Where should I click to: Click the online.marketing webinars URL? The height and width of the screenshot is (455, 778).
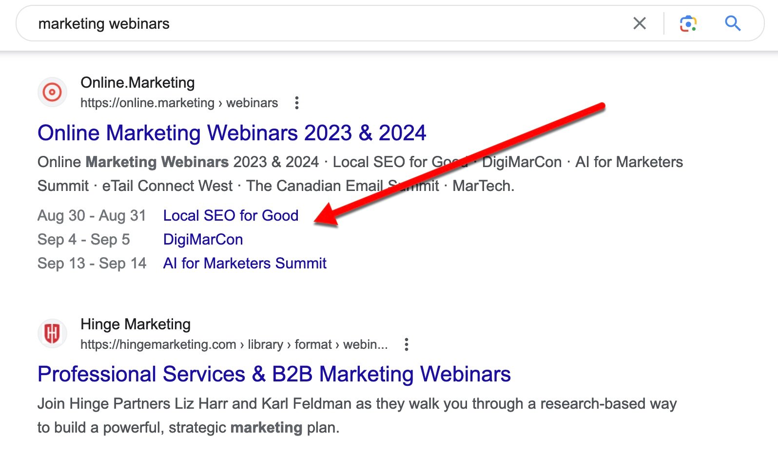(179, 103)
